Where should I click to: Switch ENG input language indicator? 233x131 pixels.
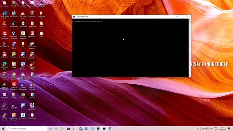(216, 128)
